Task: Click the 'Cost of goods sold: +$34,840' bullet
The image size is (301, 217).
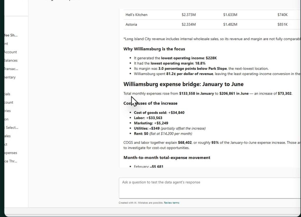Action: click(159, 113)
